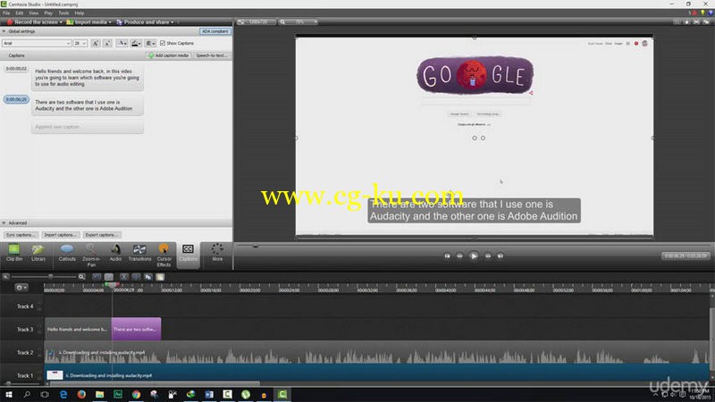The width and height of the screenshot is (715, 402).
Task: Click the shrink font size icon
Action: coord(107,43)
